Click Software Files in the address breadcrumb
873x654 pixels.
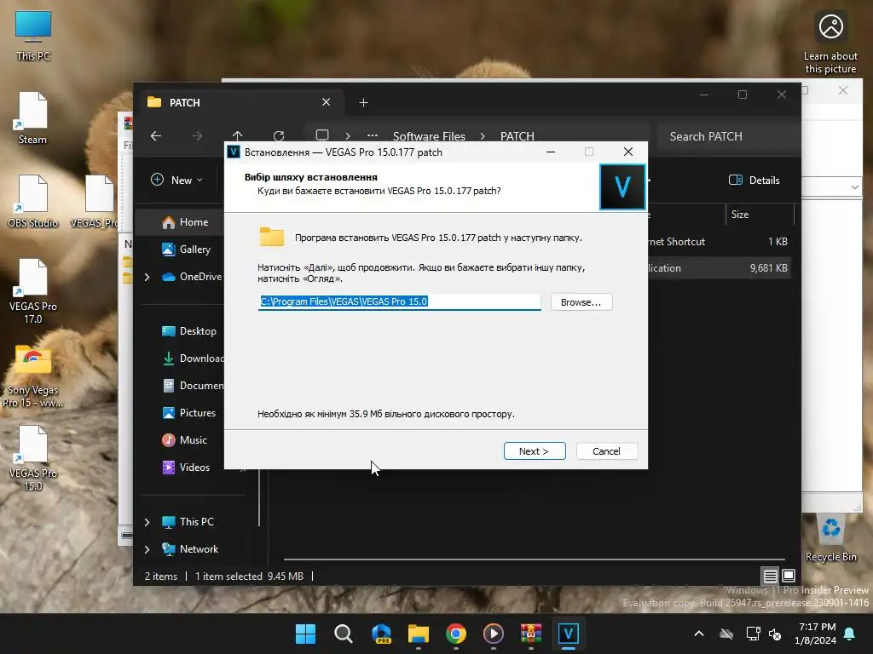(429, 136)
